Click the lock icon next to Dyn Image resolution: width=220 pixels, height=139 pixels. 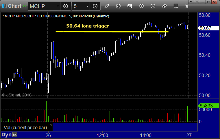click(15, 135)
